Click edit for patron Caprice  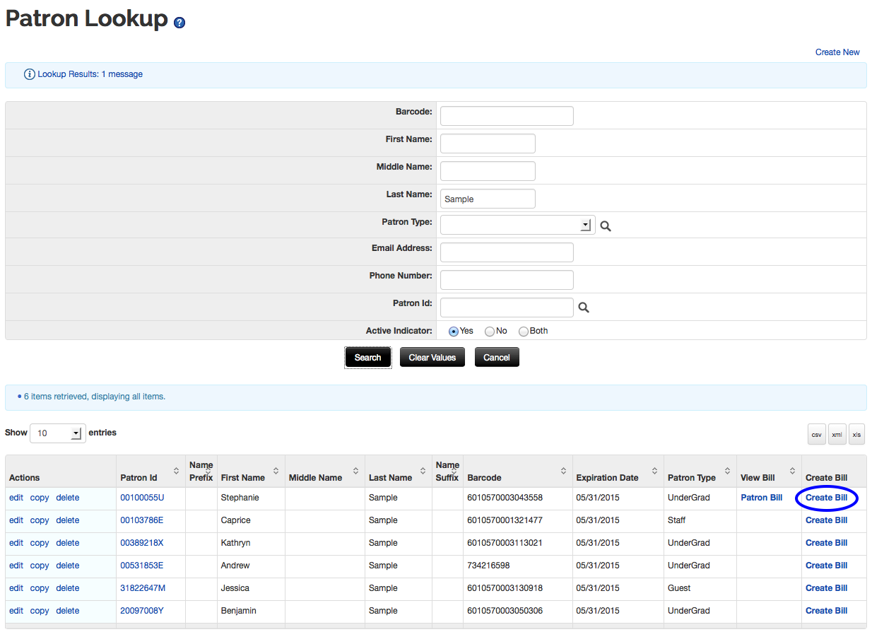16,520
